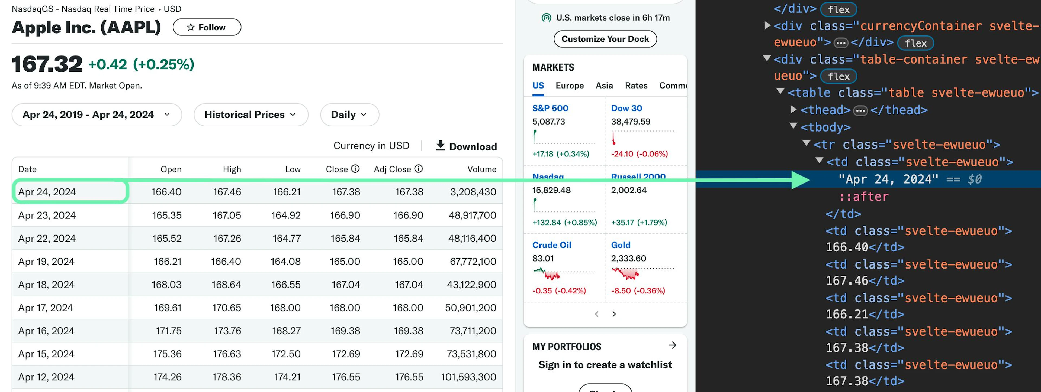Screen dimensions: 1041x392
Task: Click the S&P 500 sparkline chart
Action: pos(564,137)
